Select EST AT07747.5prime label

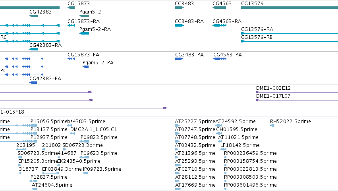point(195,129)
